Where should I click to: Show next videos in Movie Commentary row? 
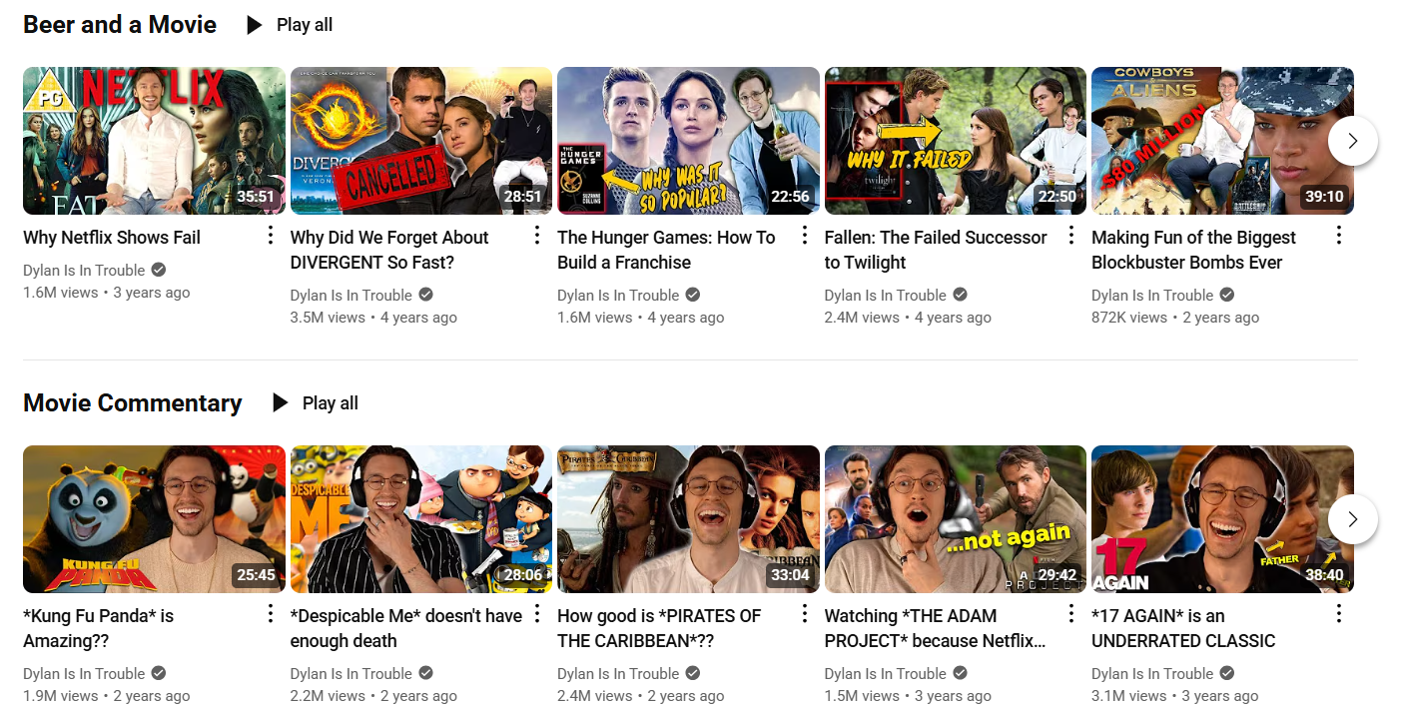(1353, 519)
